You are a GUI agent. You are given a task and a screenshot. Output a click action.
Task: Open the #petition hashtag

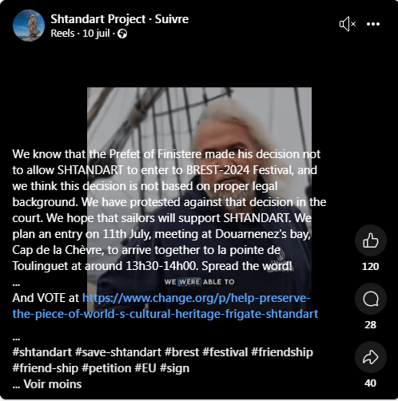[106, 368]
